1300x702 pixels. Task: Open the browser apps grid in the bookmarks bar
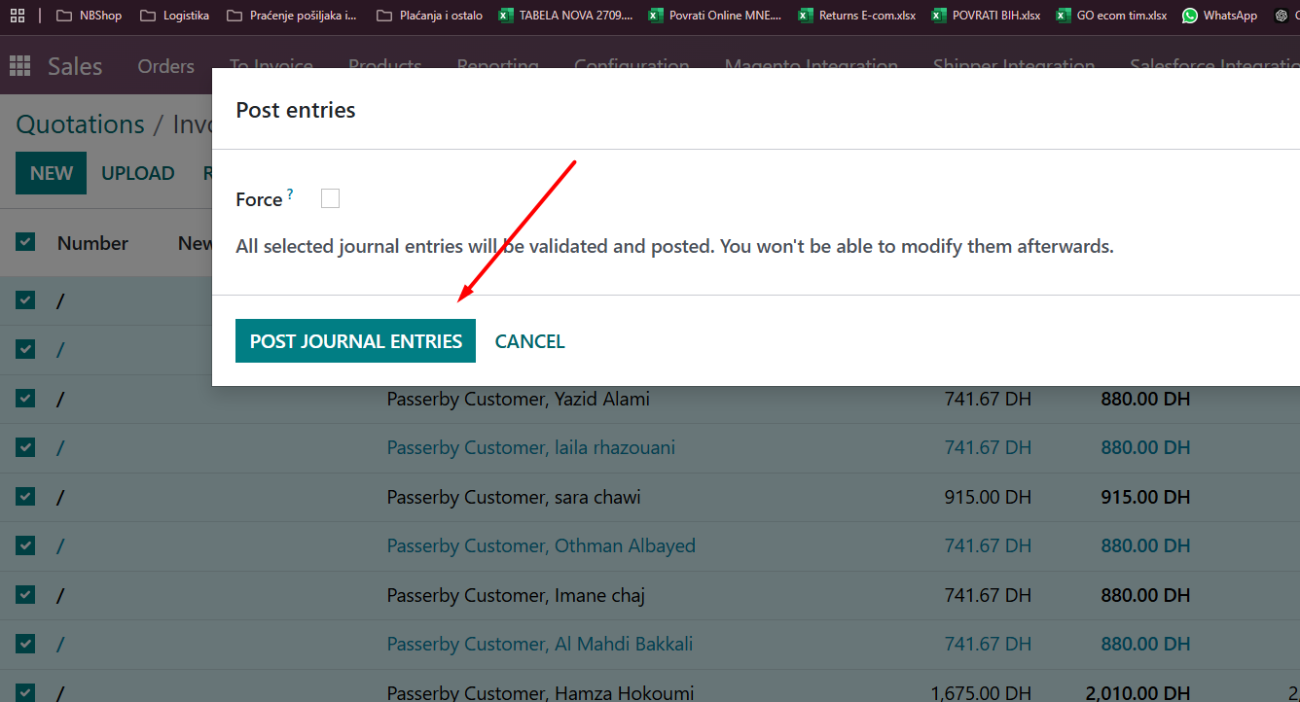(18, 16)
